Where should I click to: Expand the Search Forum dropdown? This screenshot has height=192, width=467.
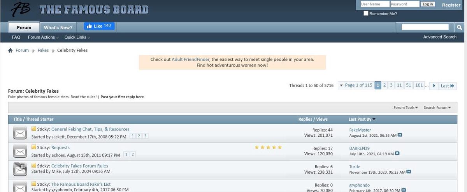click(x=437, y=107)
